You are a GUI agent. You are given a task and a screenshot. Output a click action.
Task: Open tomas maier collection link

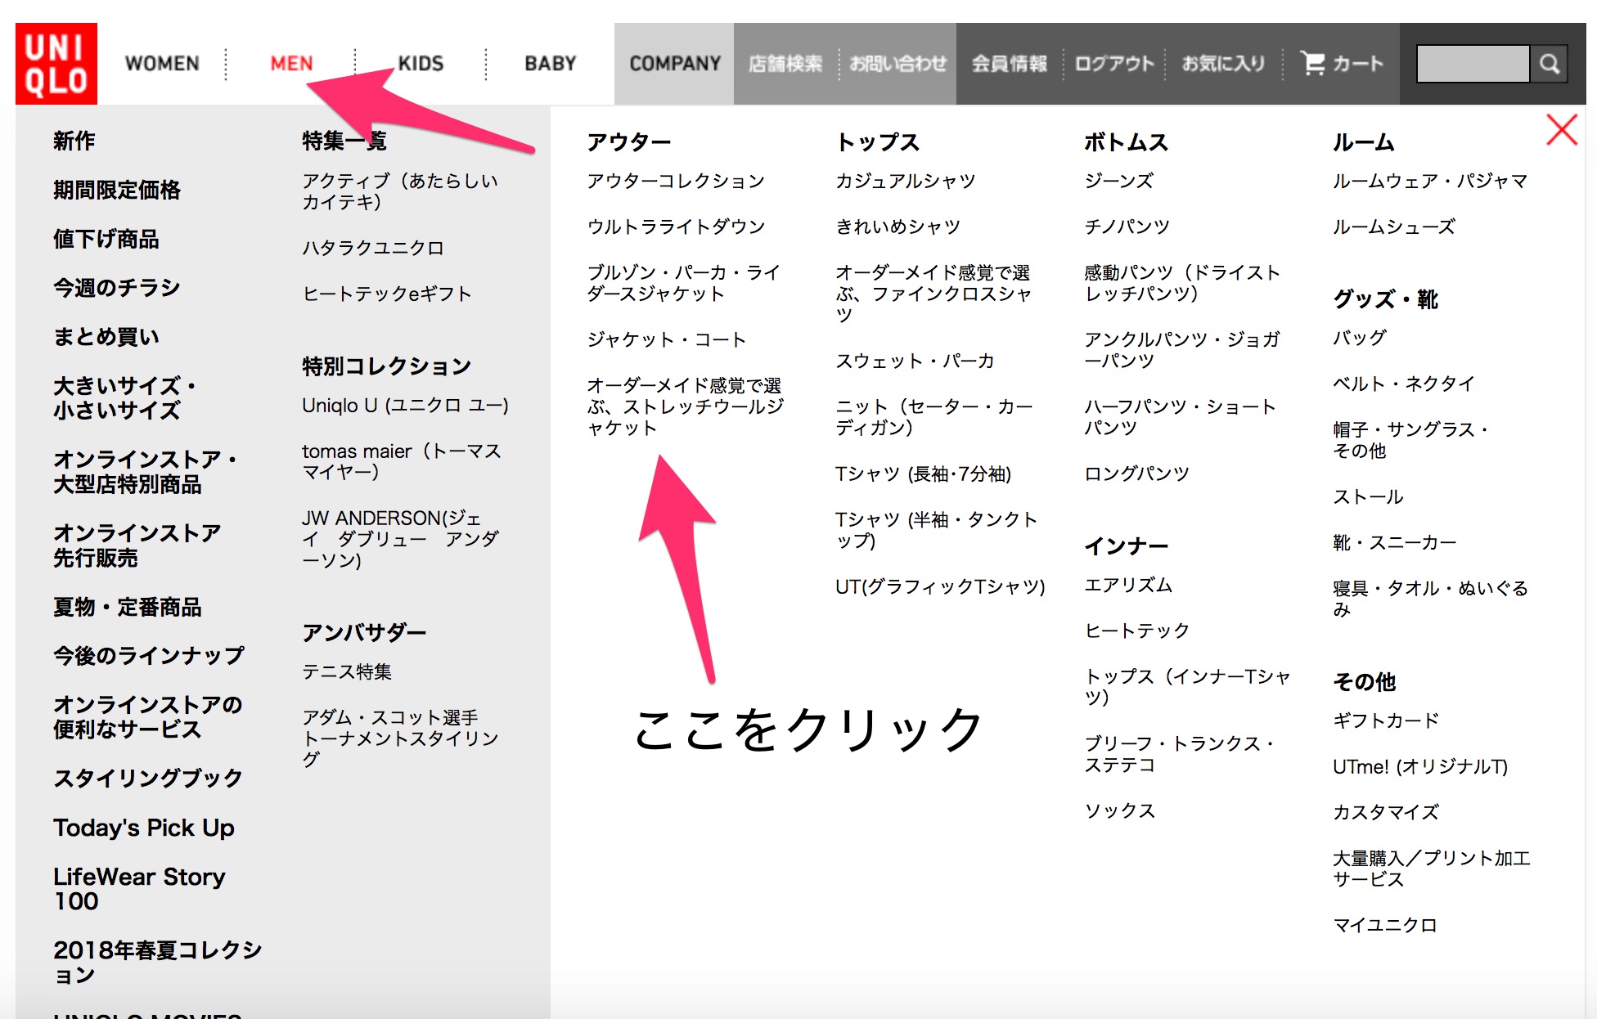[x=402, y=461]
